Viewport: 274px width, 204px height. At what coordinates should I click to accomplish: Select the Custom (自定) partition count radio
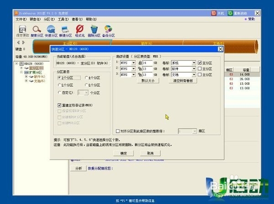(59, 93)
